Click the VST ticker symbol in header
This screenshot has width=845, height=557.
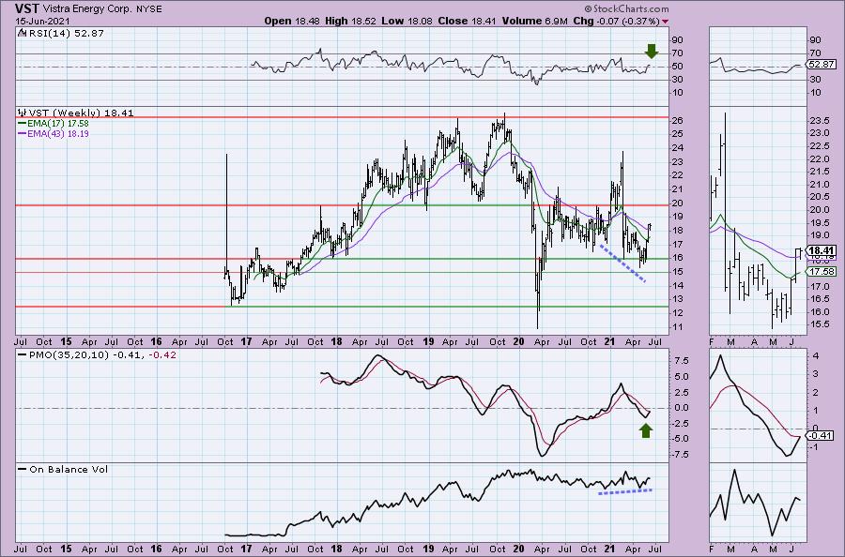click(x=27, y=8)
